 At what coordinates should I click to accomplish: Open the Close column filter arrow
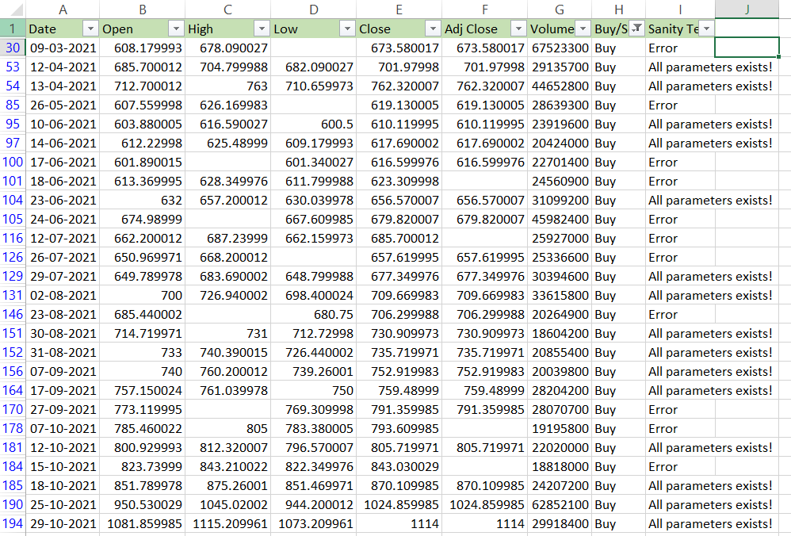(432, 29)
